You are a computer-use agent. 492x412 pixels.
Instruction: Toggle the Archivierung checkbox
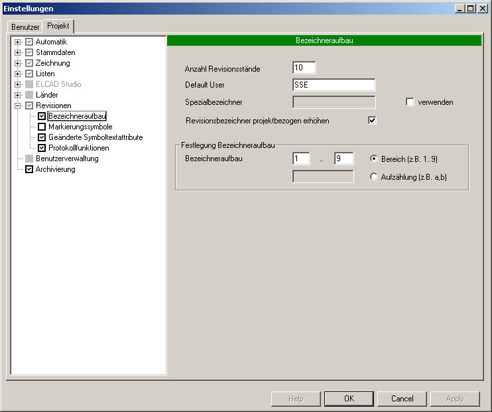click(x=29, y=169)
